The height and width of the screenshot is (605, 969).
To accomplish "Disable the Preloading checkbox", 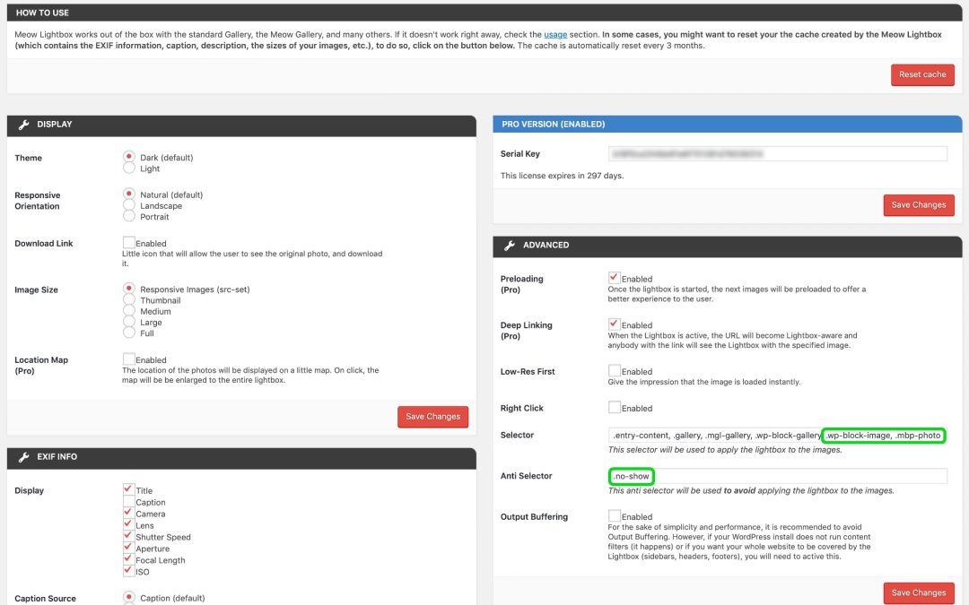I will (615, 278).
